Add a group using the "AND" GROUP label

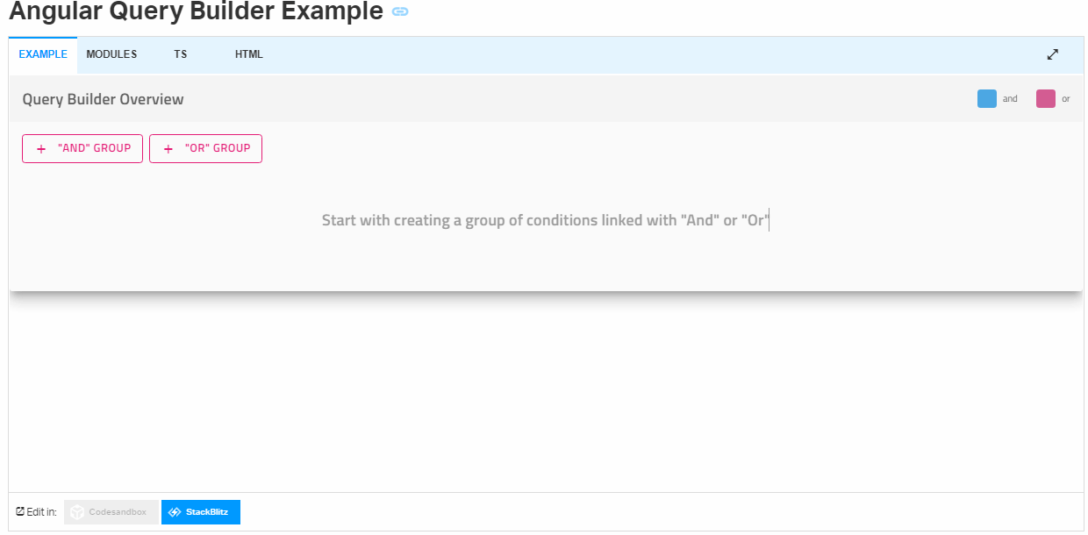pyautogui.click(x=94, y=148)
